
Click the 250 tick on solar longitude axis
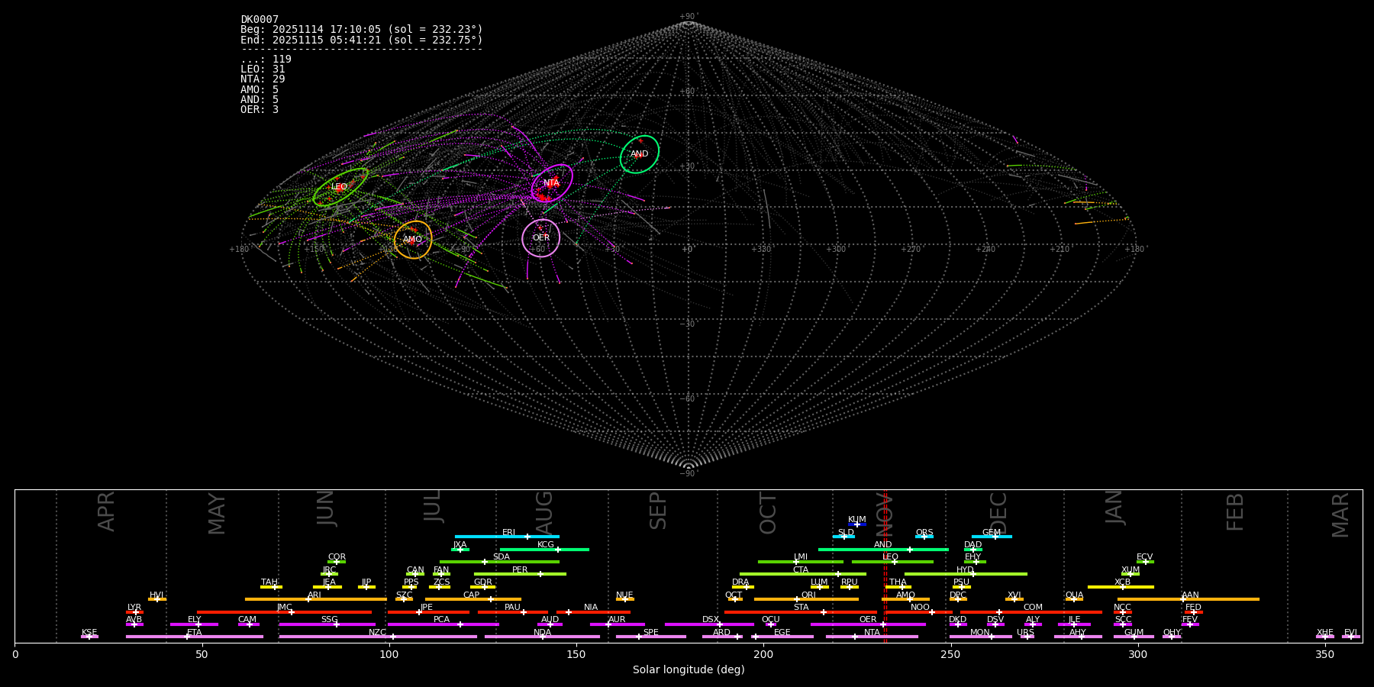coord(950,654)
